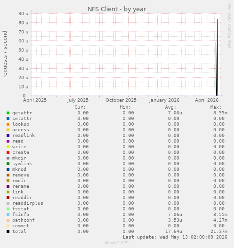This screenshot has height=248, width=234.
Task: Click the fsinfo light blue legend swatch
Action: coord(8,215)
